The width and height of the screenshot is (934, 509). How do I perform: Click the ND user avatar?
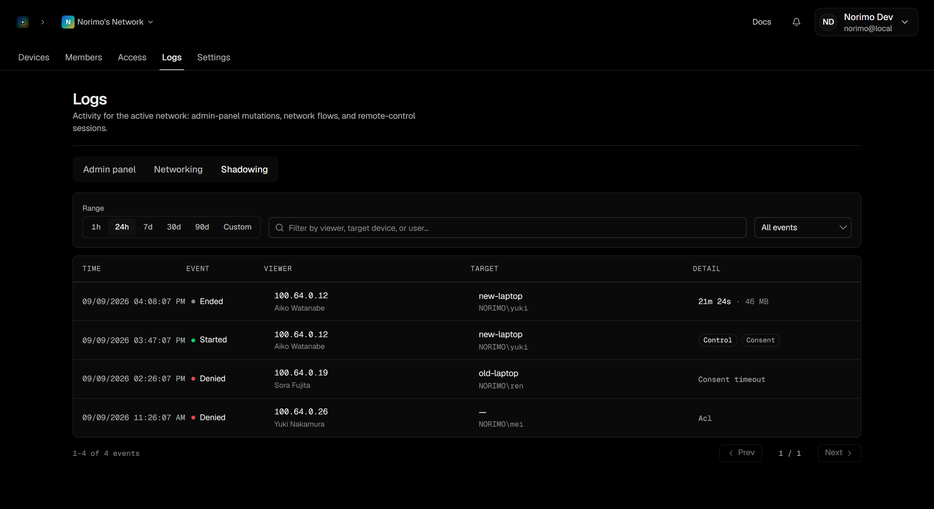[x=828, y=22]
